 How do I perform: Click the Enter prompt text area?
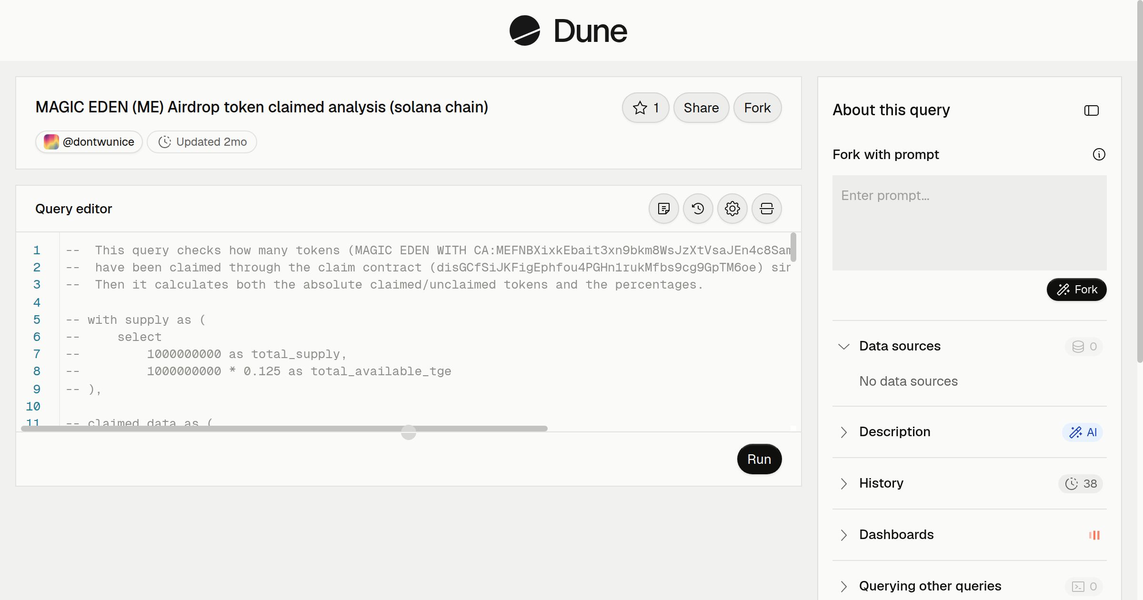click(x=969, y=223)
